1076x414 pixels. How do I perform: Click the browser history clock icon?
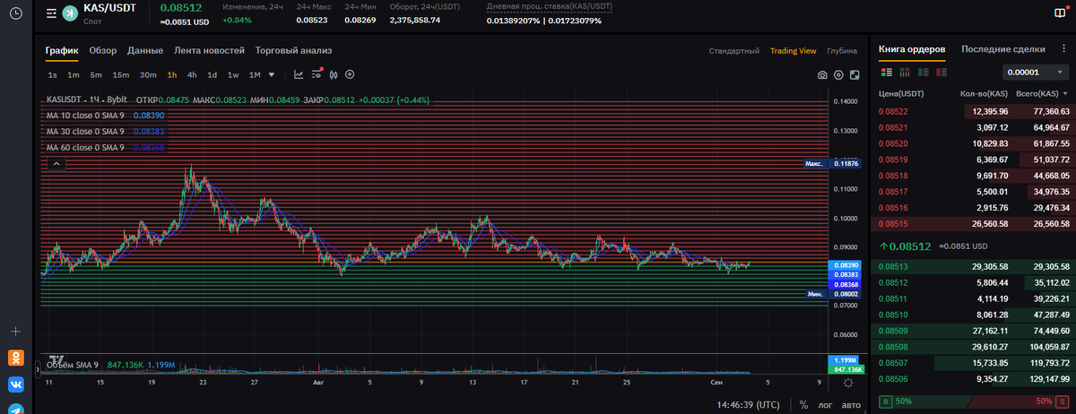click(15, 15)
